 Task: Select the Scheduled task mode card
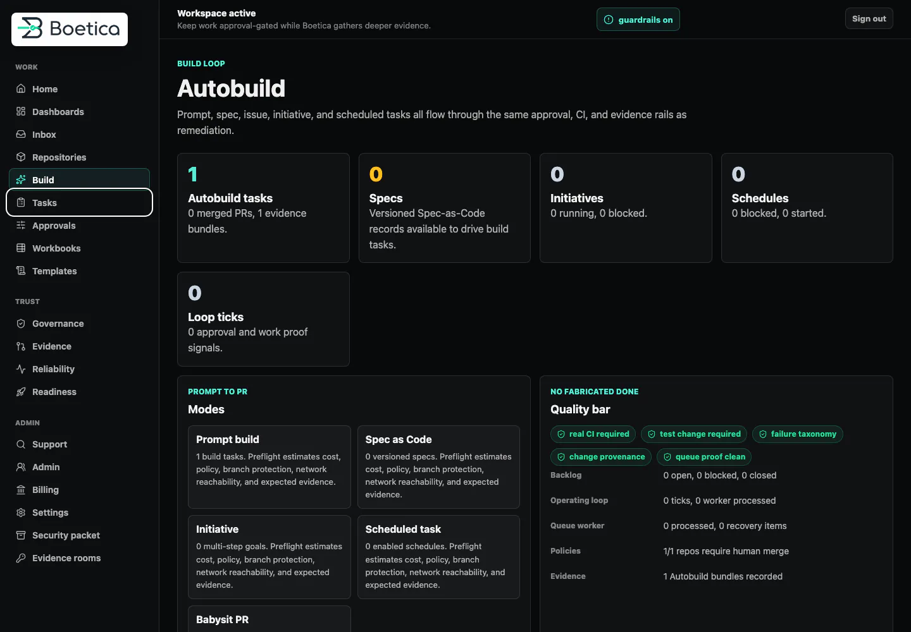pyautogui.click(x=438, y=557)
